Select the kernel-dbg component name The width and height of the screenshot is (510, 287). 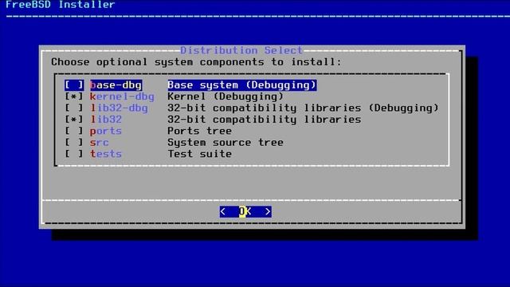coord(122,96)
